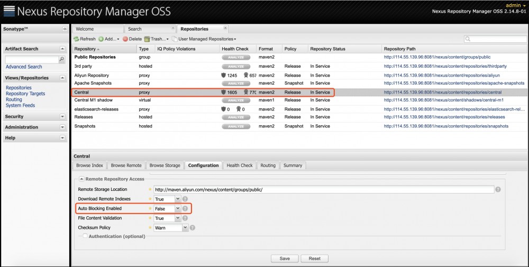The image size is (529, 267).
Task: Close the Search tab with its X
Action: tap(173, 28)
